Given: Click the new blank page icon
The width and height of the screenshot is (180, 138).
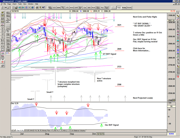Looking at the screenshot, I should coord(13,8).
